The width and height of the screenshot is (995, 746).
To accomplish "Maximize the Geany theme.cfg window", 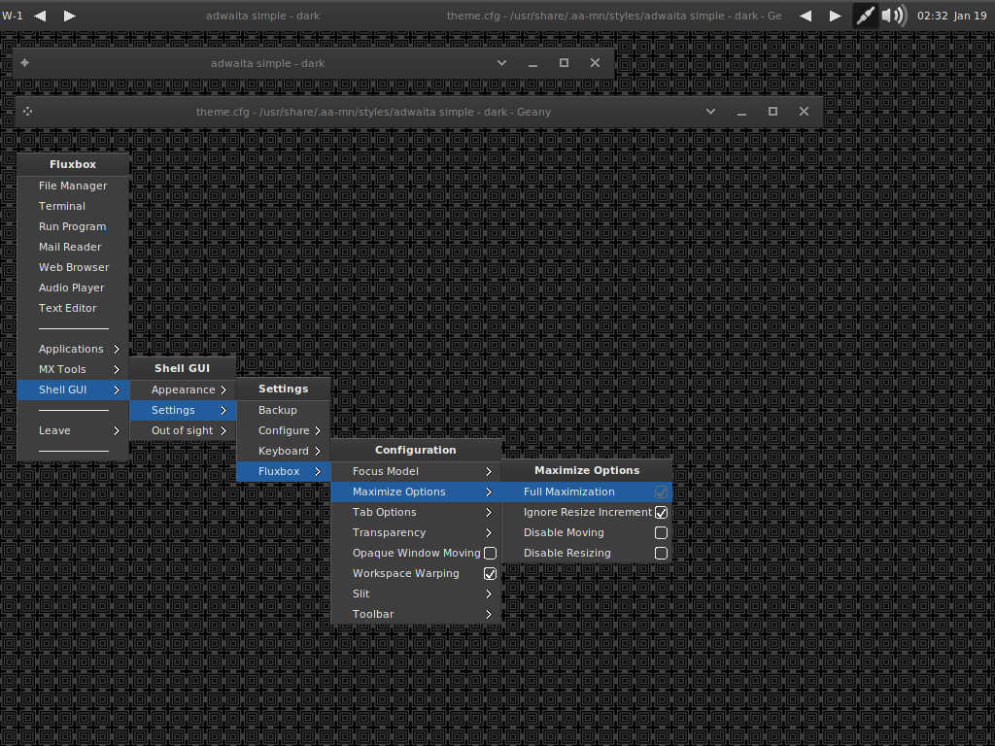I will coord(772,112).
